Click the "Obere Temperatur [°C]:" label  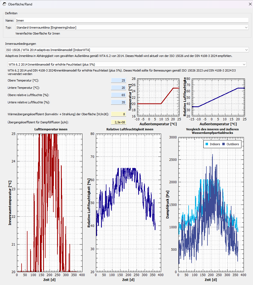tap(23, 80)
